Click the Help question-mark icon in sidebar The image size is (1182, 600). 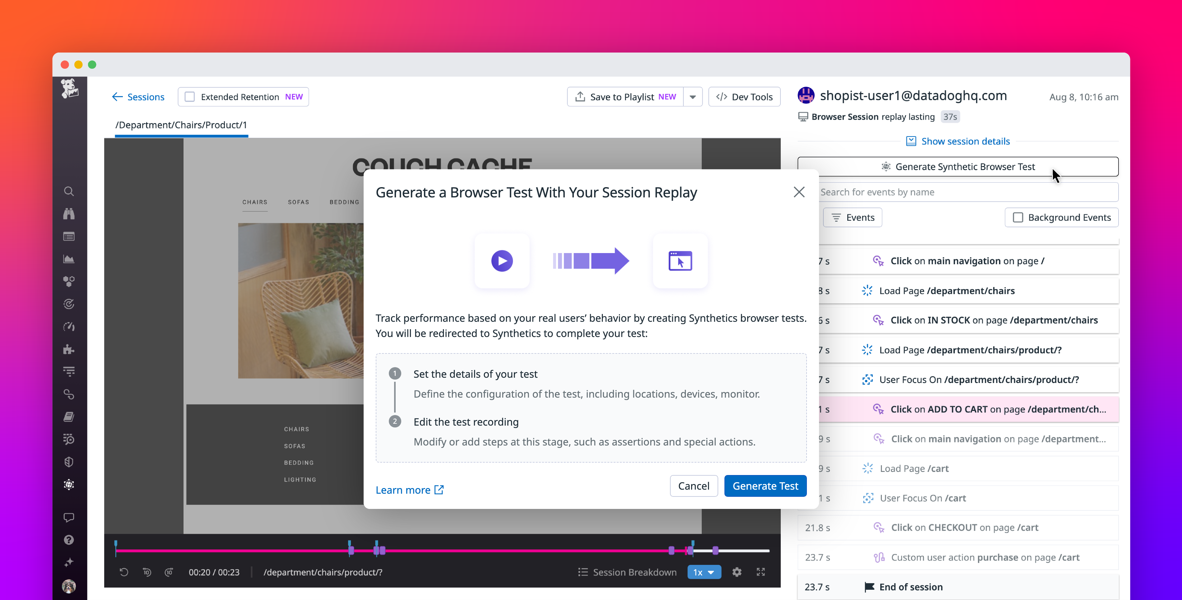pos(69,539)
